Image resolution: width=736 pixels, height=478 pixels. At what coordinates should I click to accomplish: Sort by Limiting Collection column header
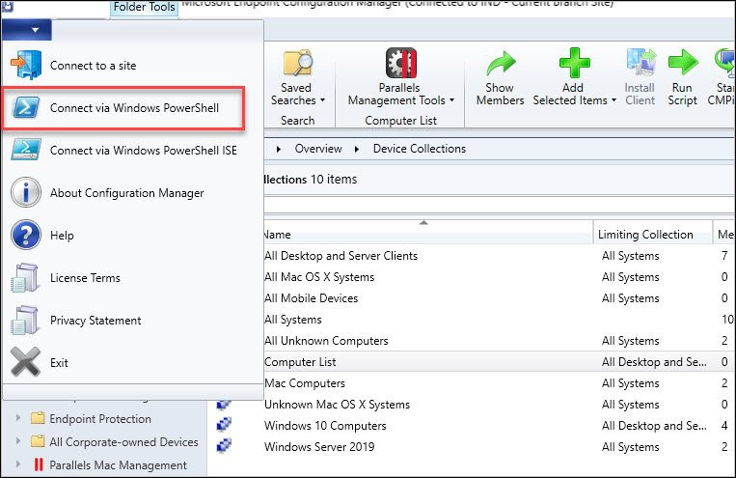click(653, 234)
